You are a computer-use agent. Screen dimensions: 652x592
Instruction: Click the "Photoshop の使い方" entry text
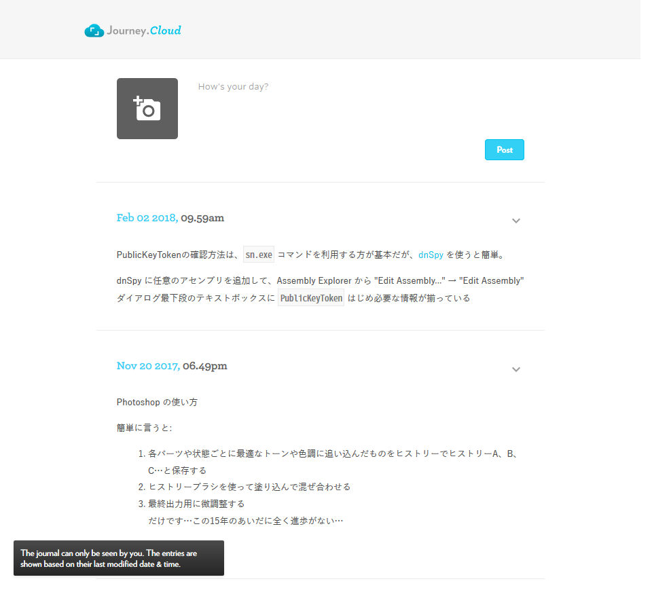pyautogui.click(x=157, y=402)
